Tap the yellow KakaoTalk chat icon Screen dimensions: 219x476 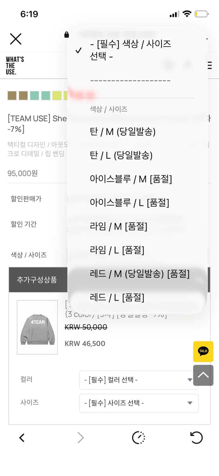(x=203, y=352)
